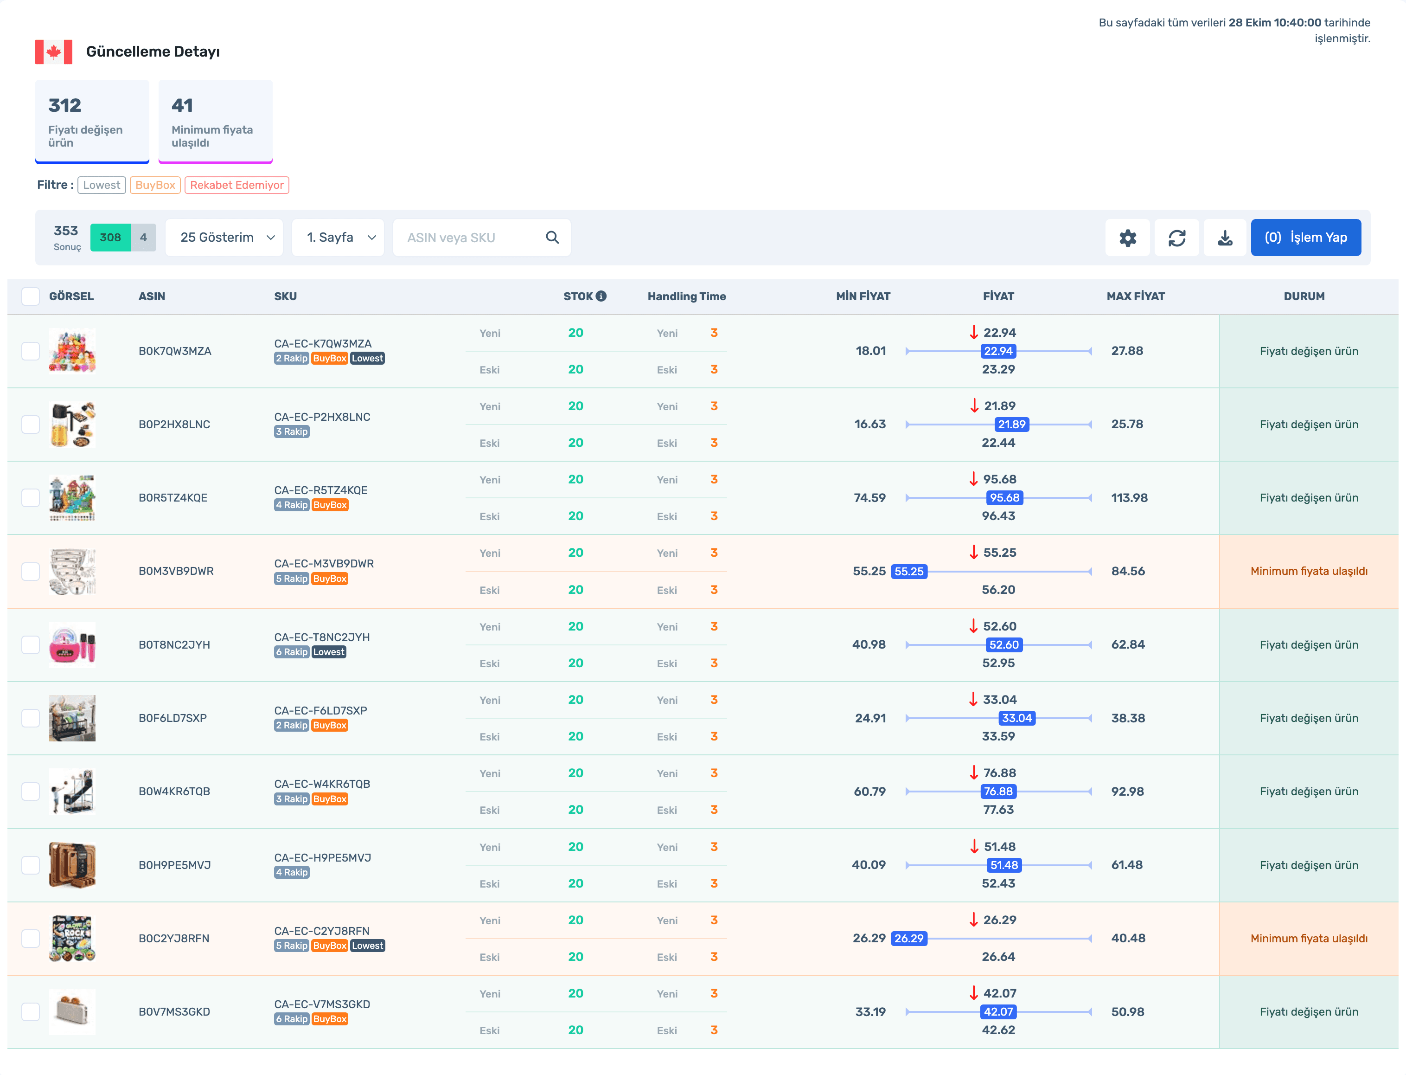Click the green 308 count tab

(x=110, y=238)
